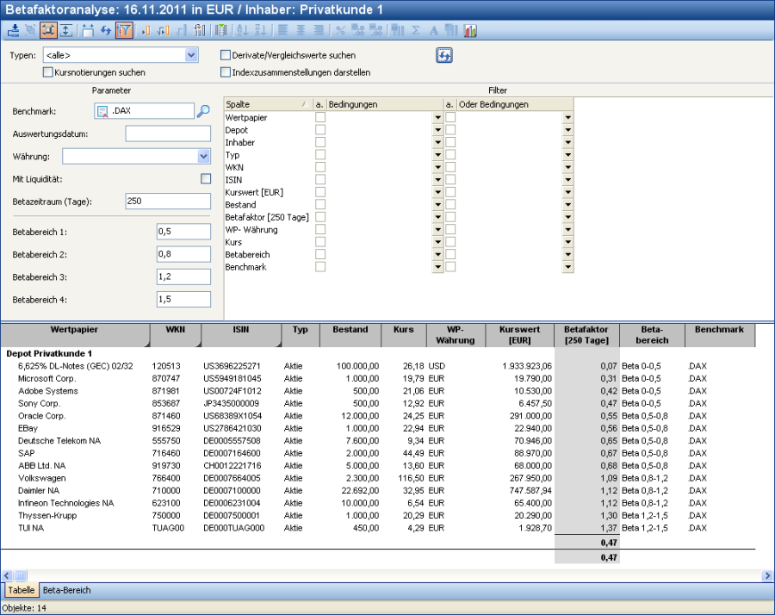Screen dimensions: 775x615
Task: Select the Tabelle tab
Action: pyautogui.click(x=22, y=590)
